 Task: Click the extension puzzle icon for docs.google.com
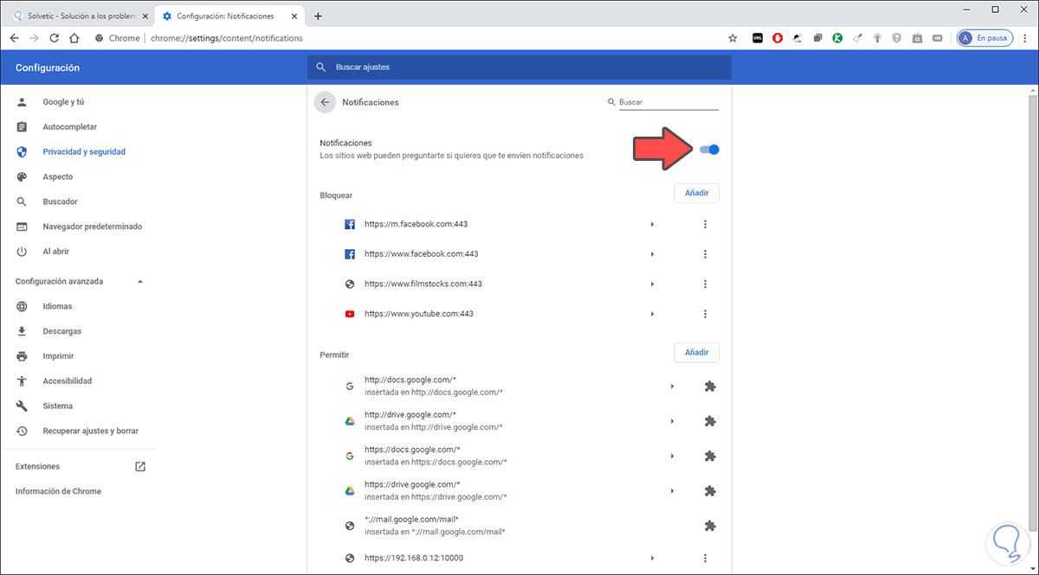pos(710,387)
